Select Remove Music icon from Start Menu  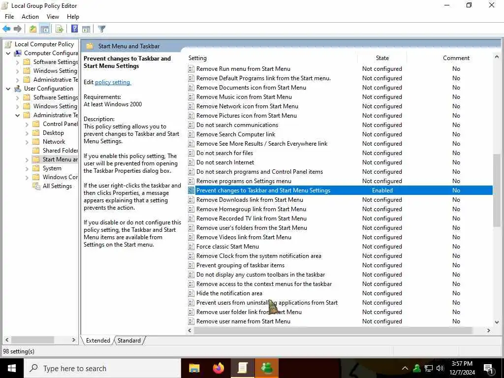[x=244, y=97]
